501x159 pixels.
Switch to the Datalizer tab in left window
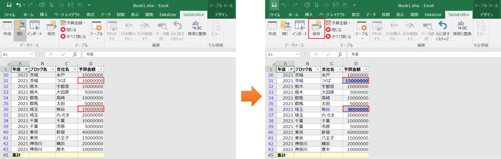(168, 15)
